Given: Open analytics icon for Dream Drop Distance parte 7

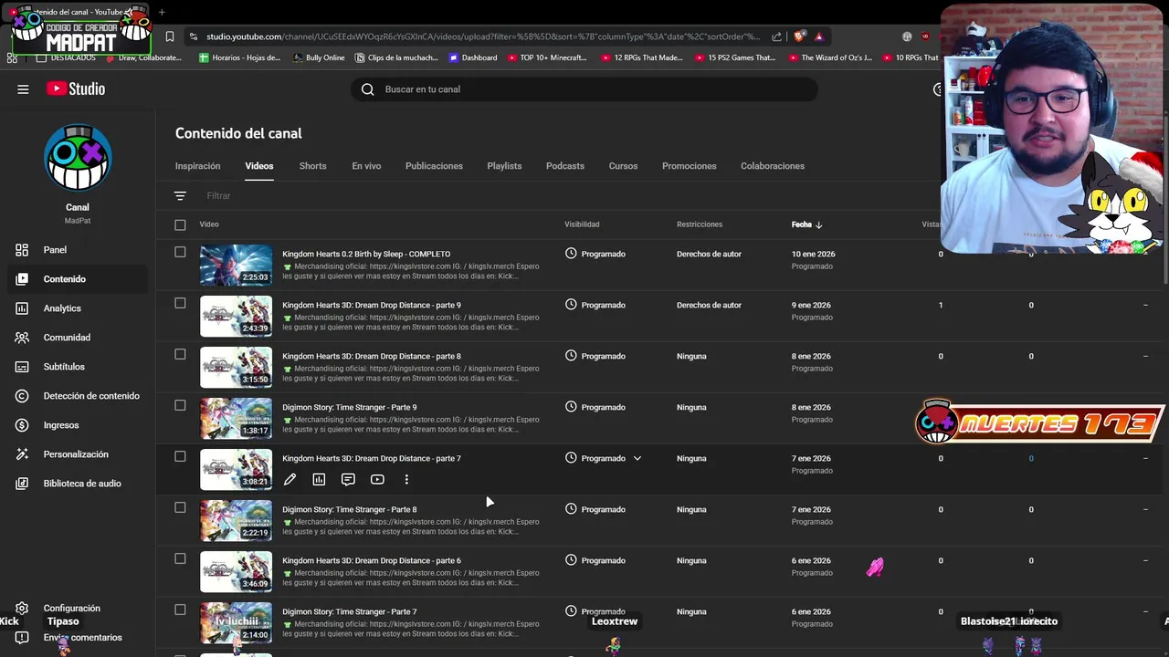Looking at the screenshot, I should 319,479.
